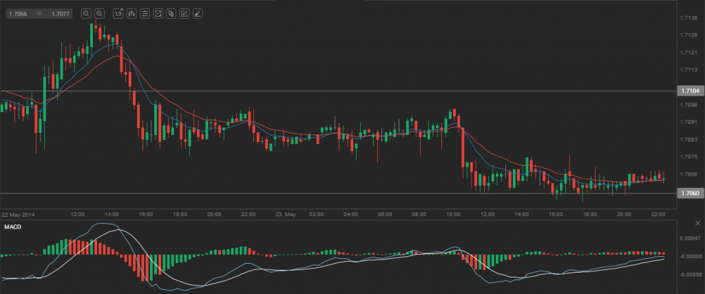Click the small square between bid and ask
Screen dimensions: 705x294
point(39,13)
